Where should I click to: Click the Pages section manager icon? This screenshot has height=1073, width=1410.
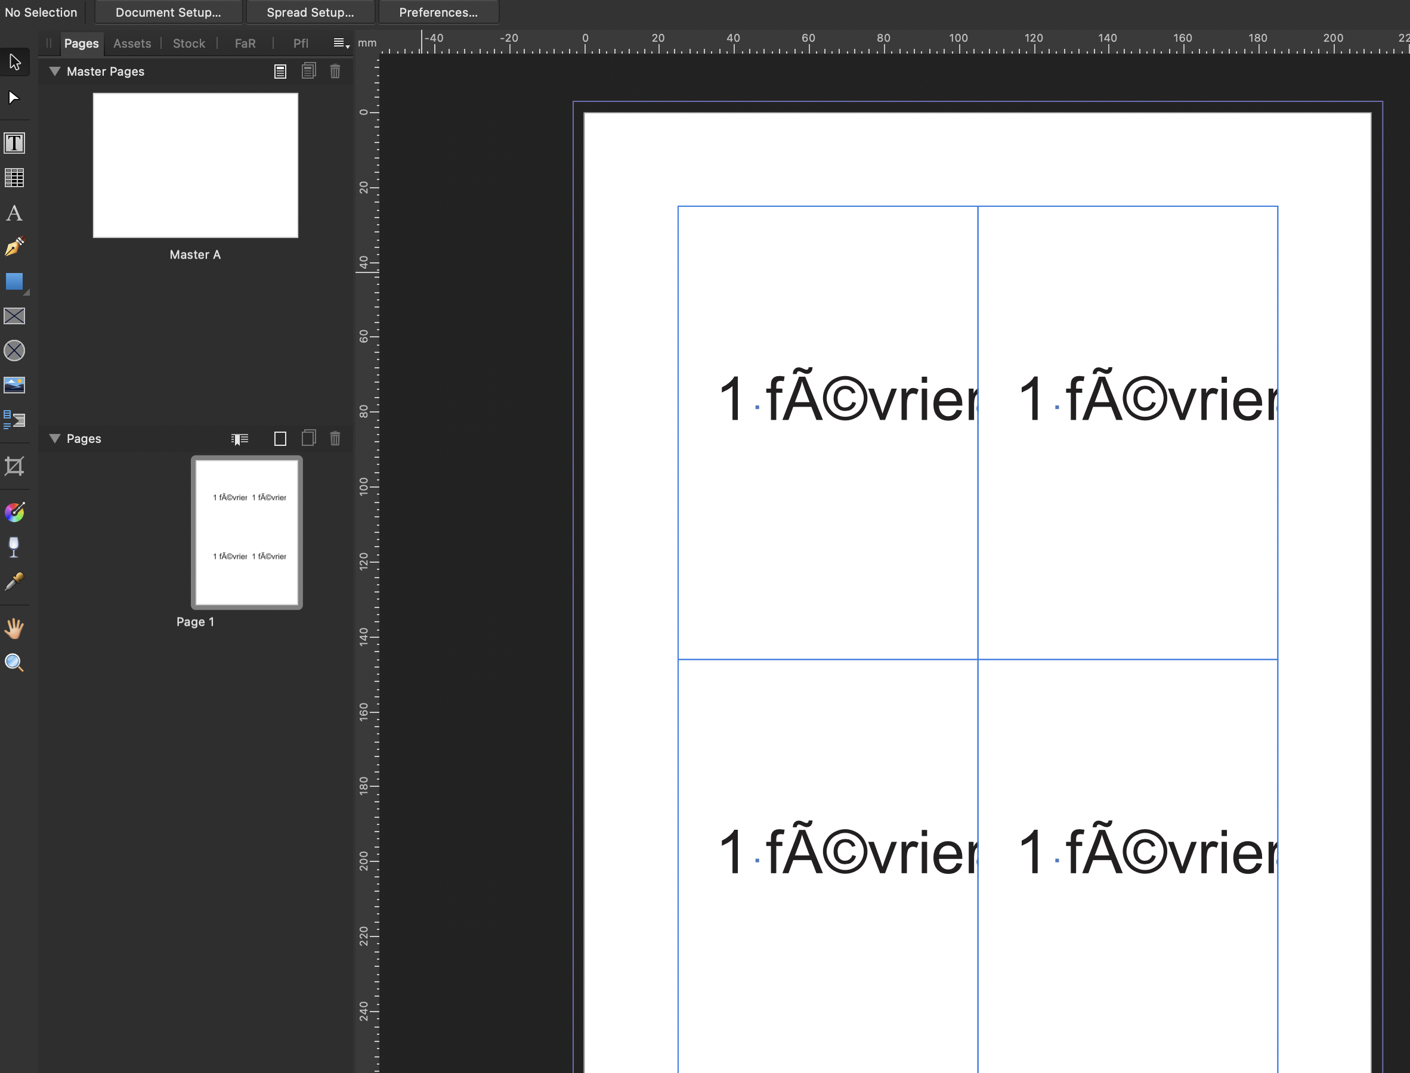[x=240, y=439]
